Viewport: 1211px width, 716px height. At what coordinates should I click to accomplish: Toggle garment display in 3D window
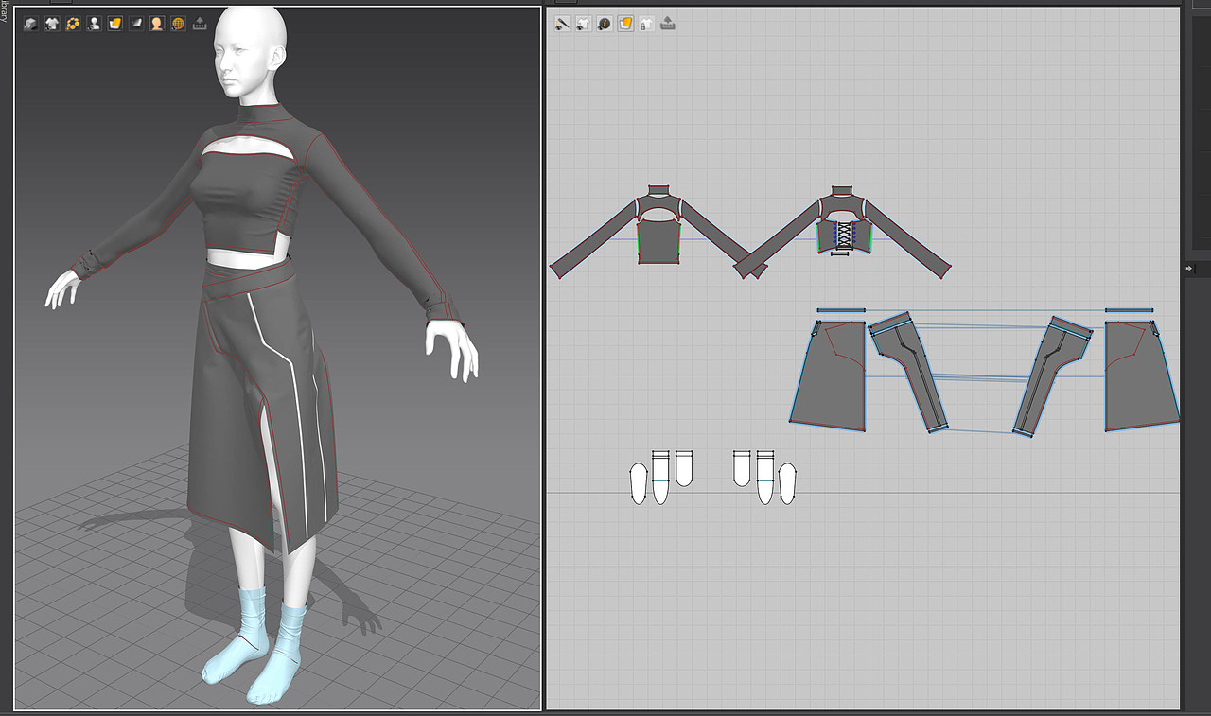[52, 24]
